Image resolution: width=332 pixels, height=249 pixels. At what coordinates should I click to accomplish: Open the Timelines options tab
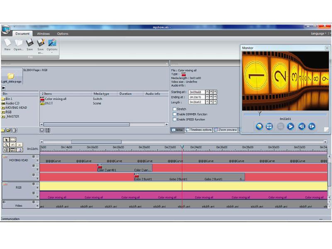point(198,130)
